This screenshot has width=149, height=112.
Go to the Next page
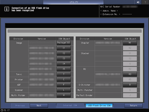[x=39, y=106]
